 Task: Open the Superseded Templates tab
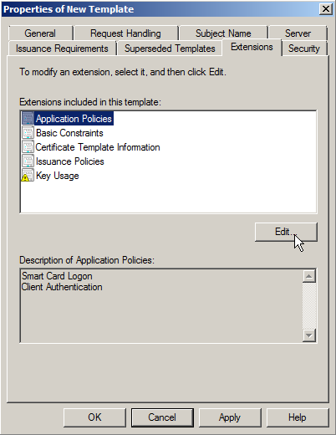tap(170, 49)
